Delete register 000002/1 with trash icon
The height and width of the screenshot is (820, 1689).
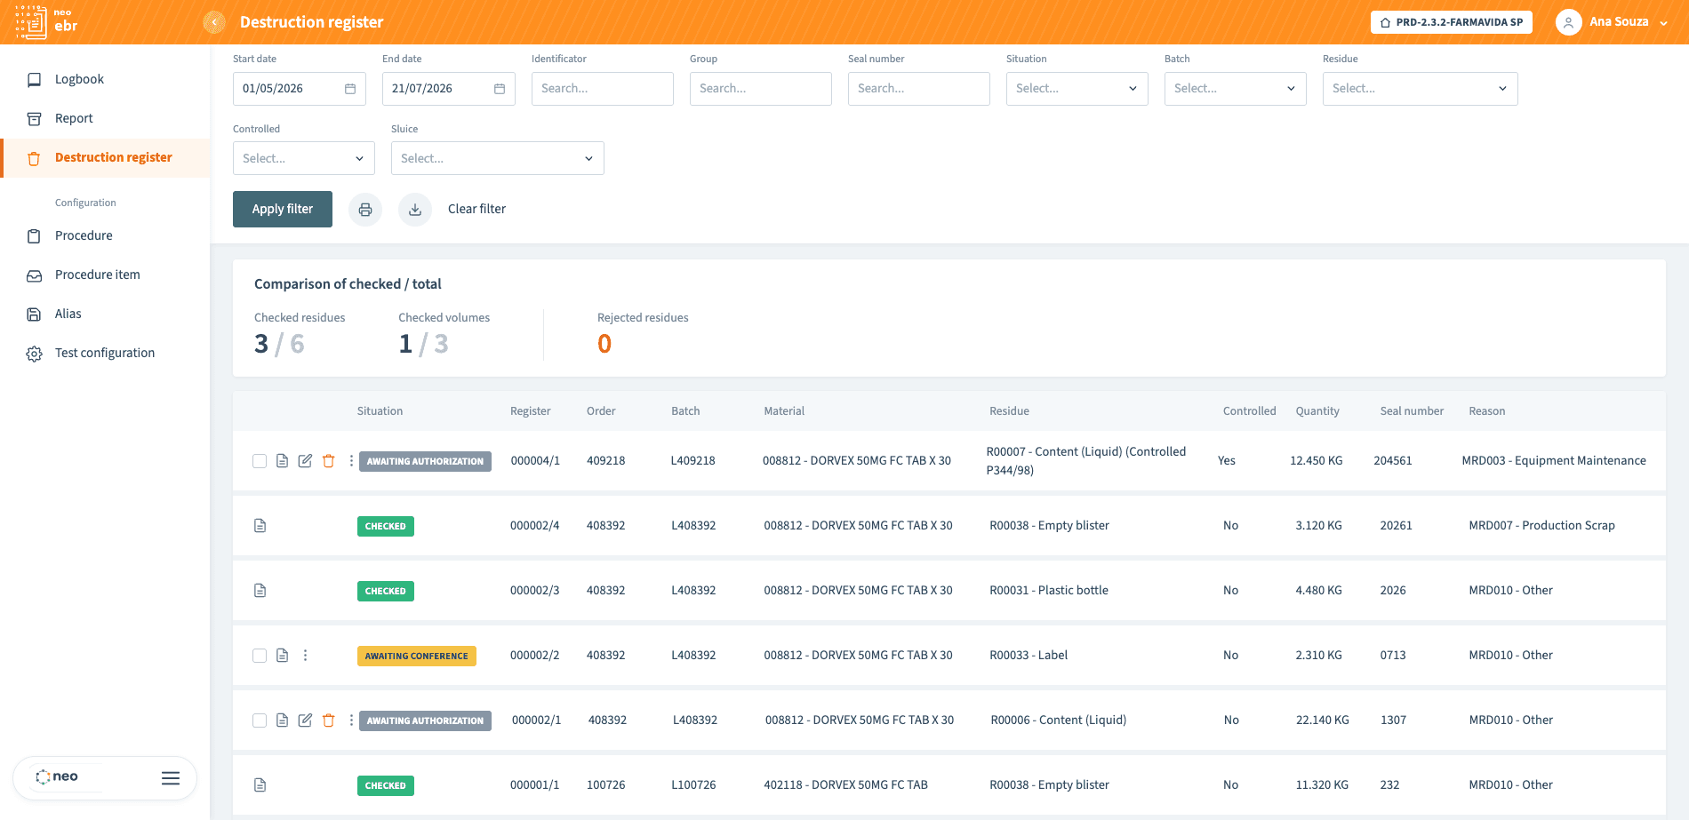(x=328, y=720)
